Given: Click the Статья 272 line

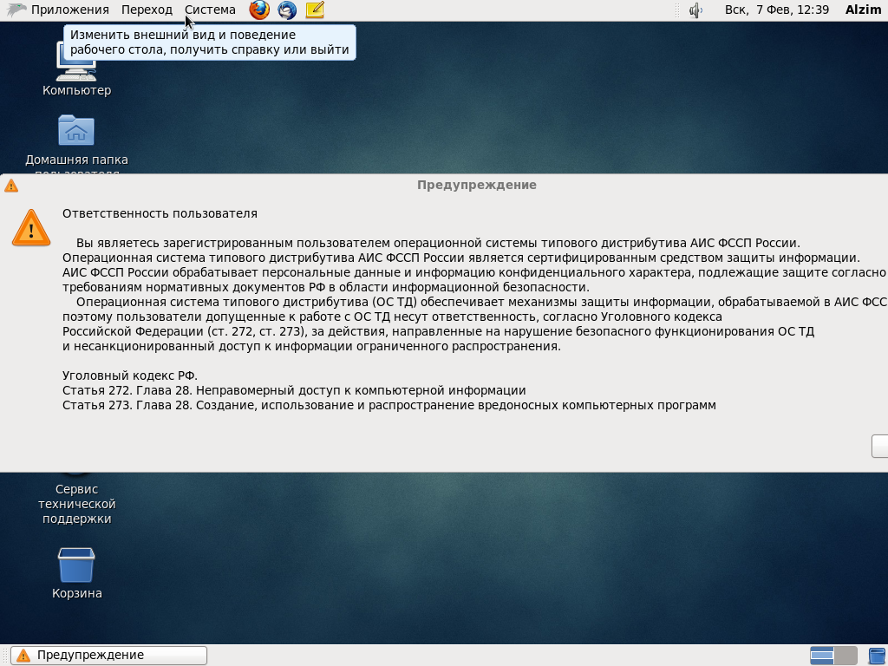Looking at the screenshot, I should click(x=294, y=390).
